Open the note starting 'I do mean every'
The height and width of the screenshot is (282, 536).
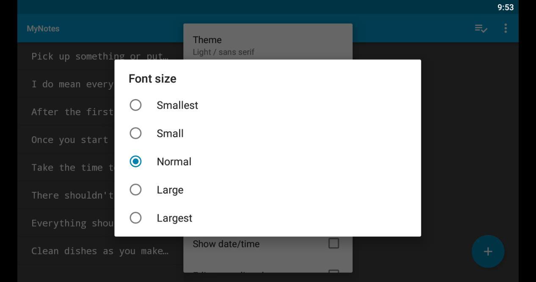(72, 84)
